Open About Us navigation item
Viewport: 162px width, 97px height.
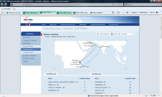[x=53, y=25]
